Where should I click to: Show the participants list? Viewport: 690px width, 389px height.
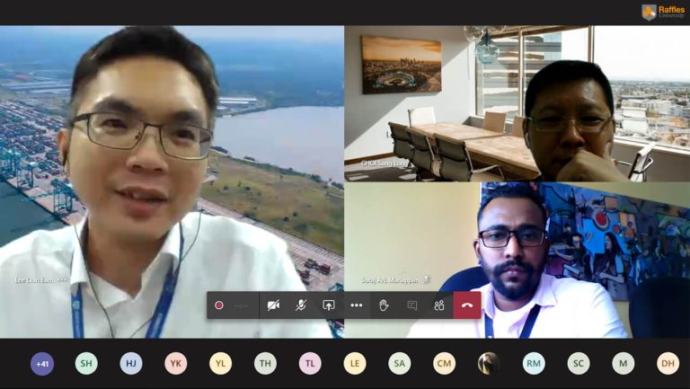click(x=439, y=305)
